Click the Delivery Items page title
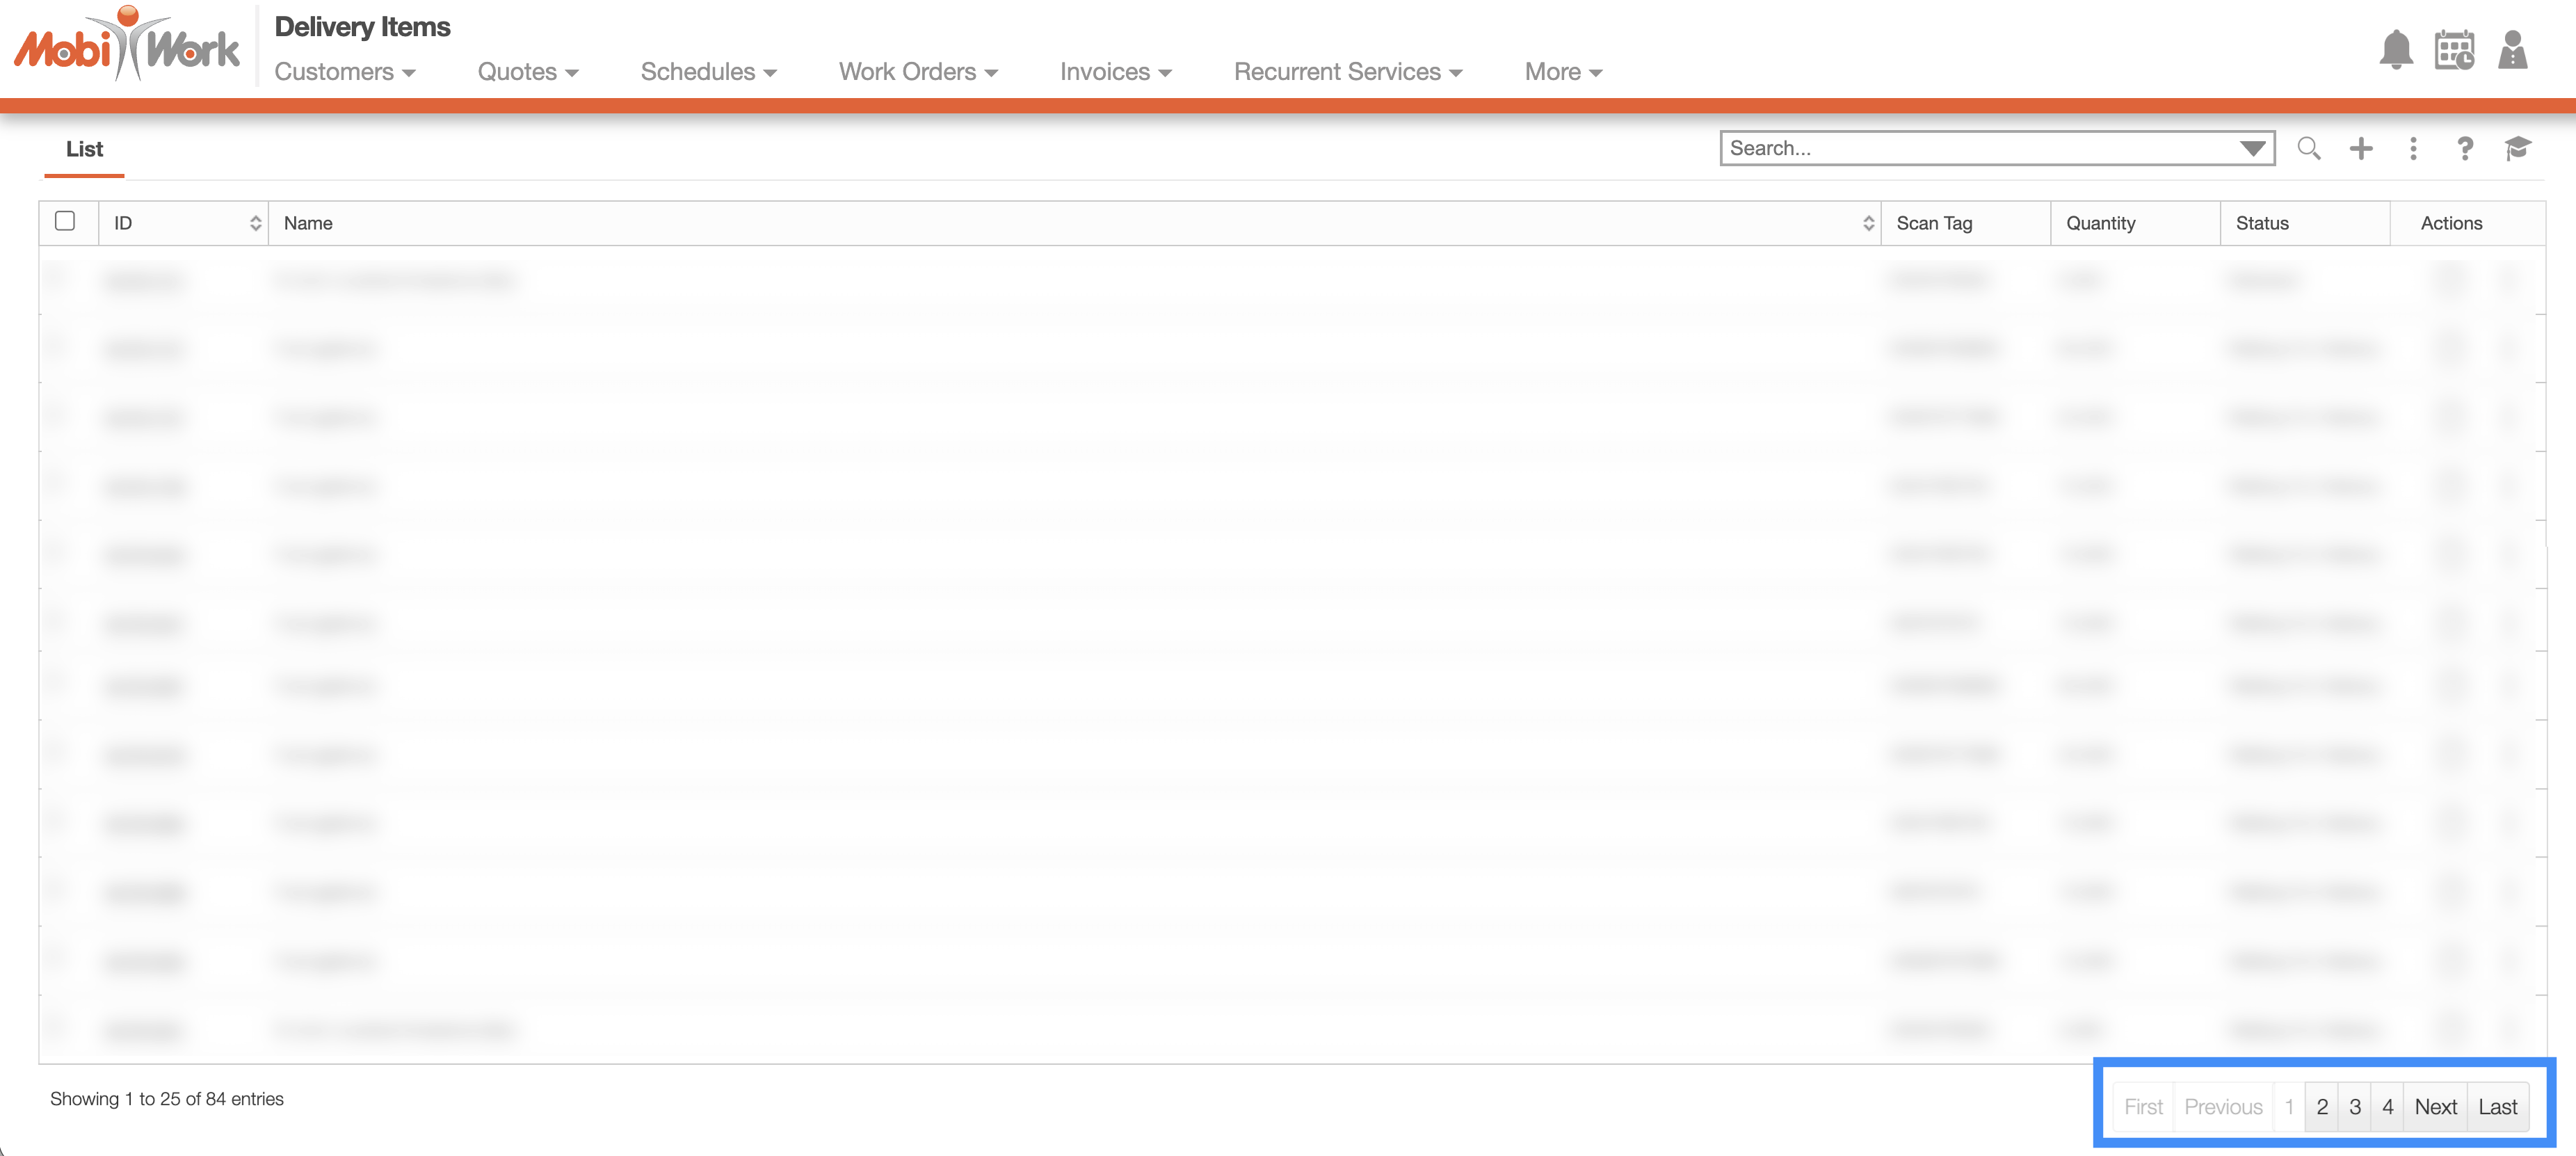Image resolution: width=2576 pixels, height=1156 pixels. click(362, 27)
